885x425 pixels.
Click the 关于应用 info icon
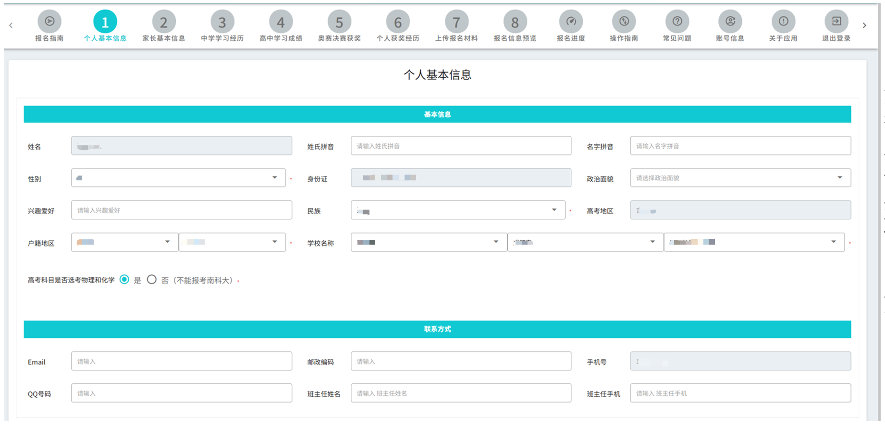tap(783, 22)
